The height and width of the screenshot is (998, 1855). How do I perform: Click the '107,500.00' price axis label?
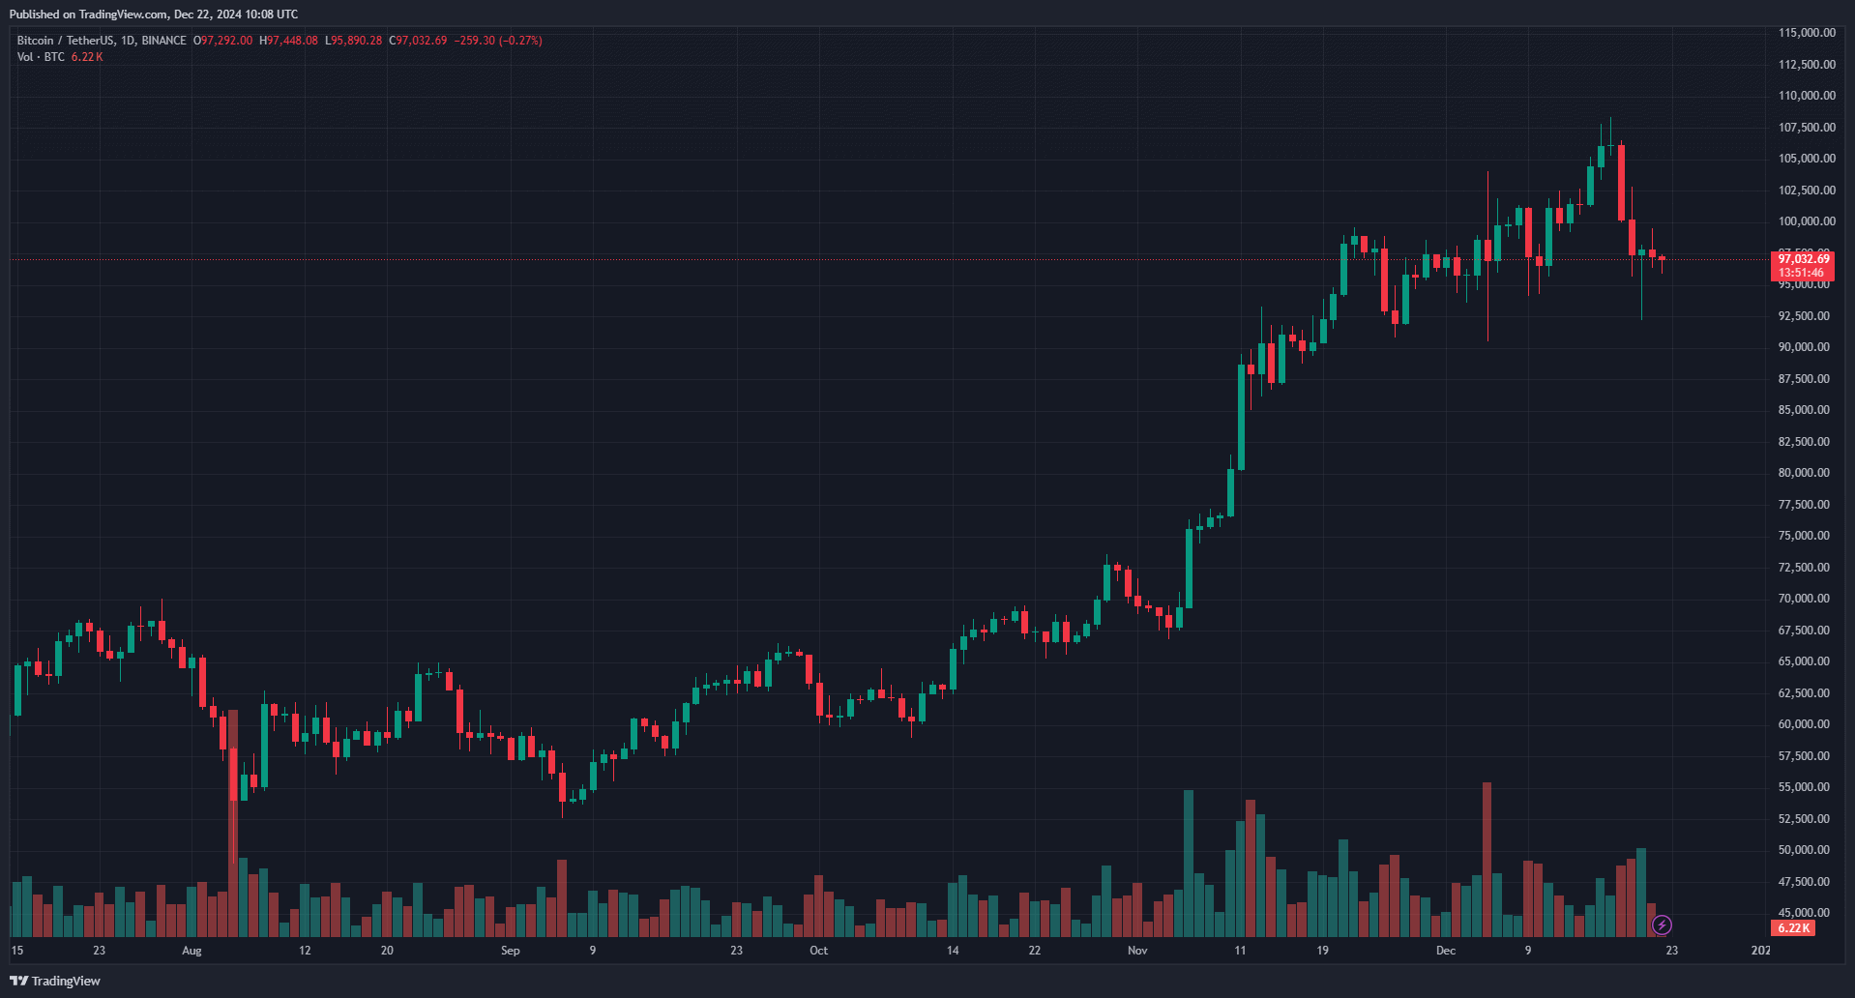(1807, 128)
